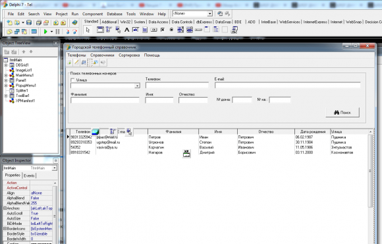Switch to the Data Access palette tab
This screenshot has width=382, height=244.
(x=158, y=22)
